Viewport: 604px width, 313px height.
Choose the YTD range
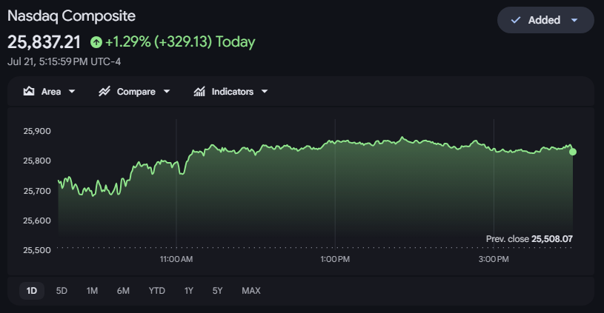click(157, 291)
